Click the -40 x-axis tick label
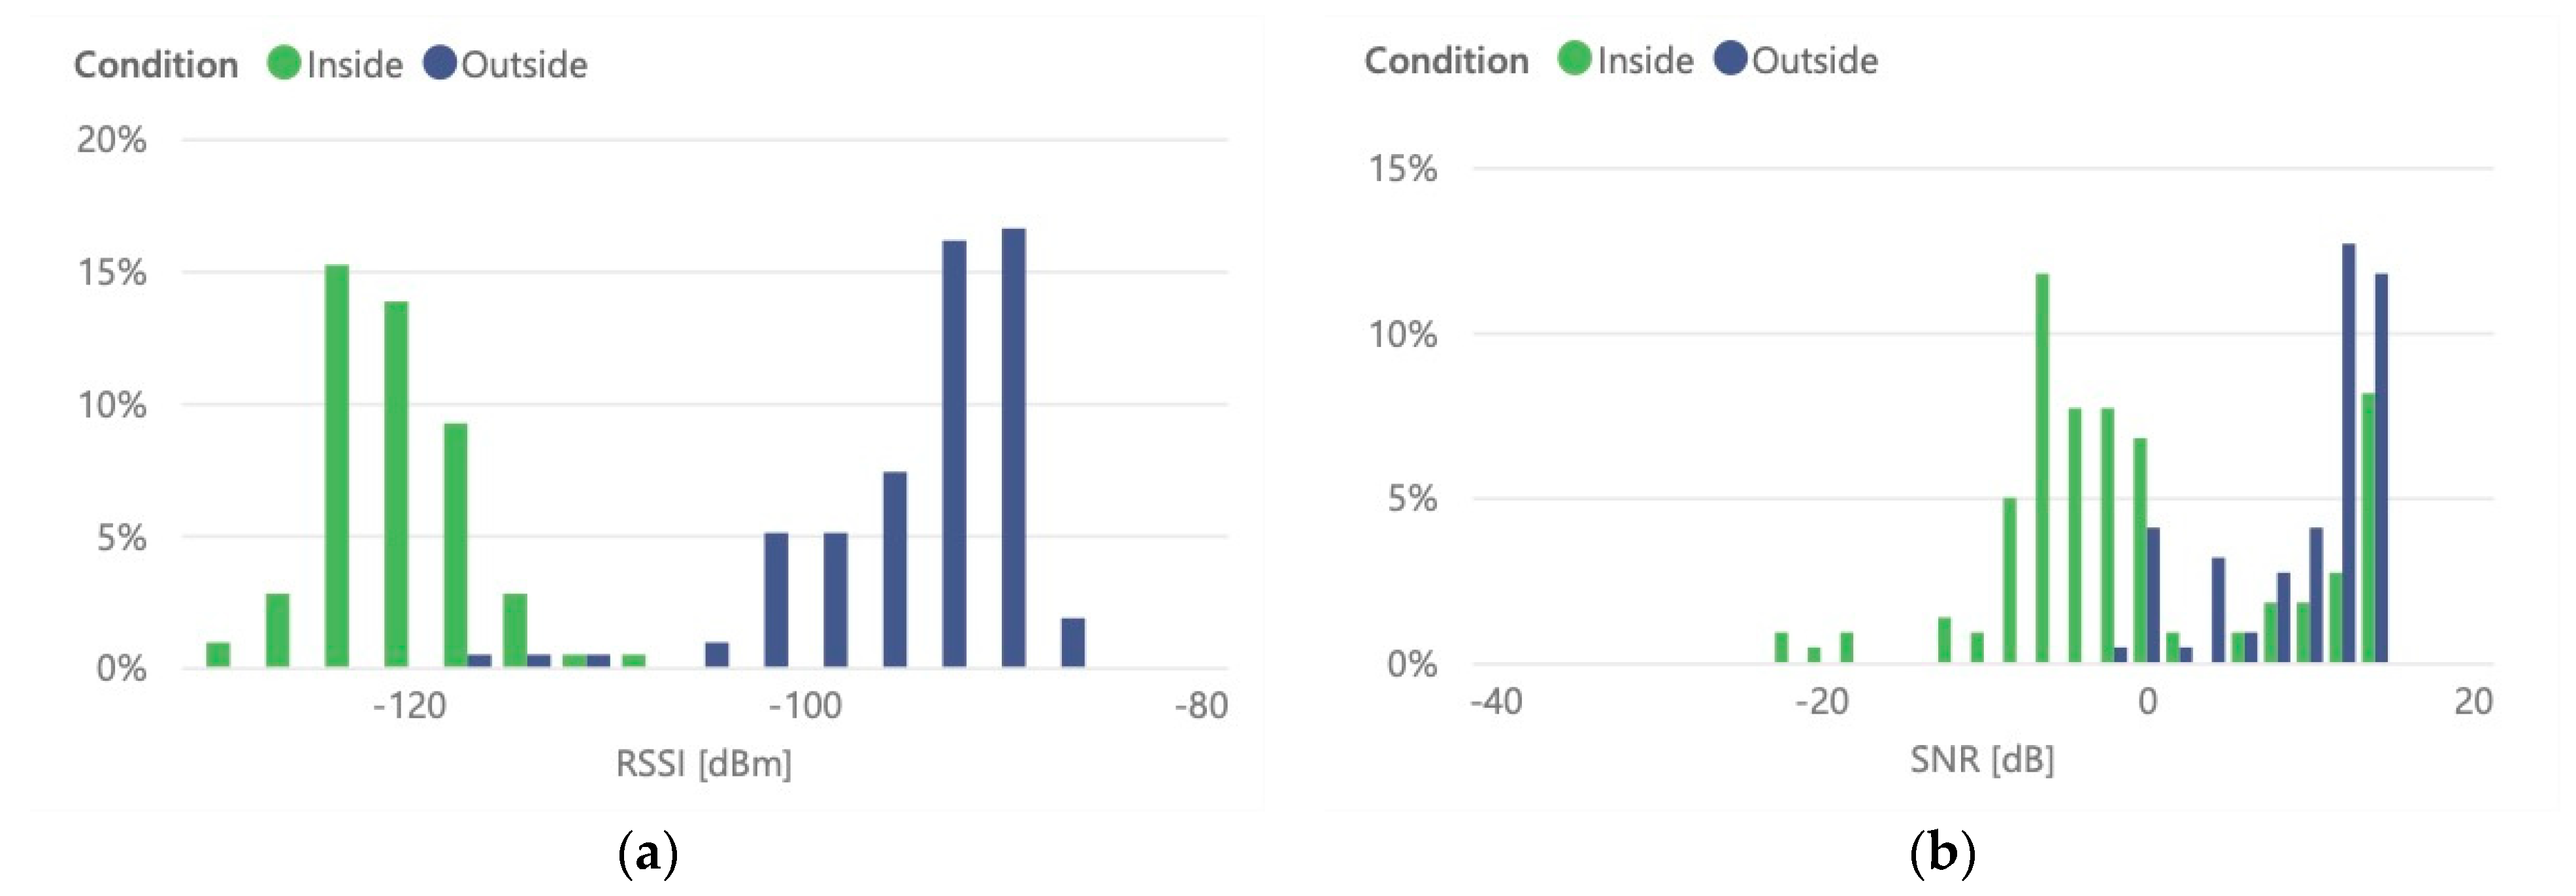 coord(1496,702)
